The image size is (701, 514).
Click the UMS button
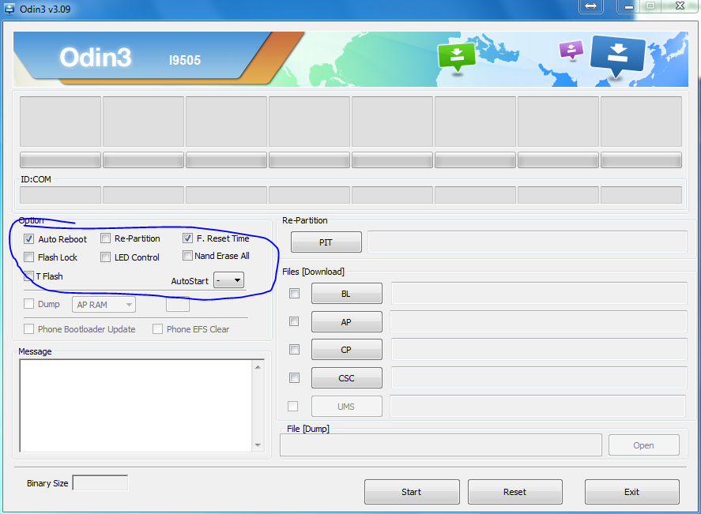click(346, 407)
